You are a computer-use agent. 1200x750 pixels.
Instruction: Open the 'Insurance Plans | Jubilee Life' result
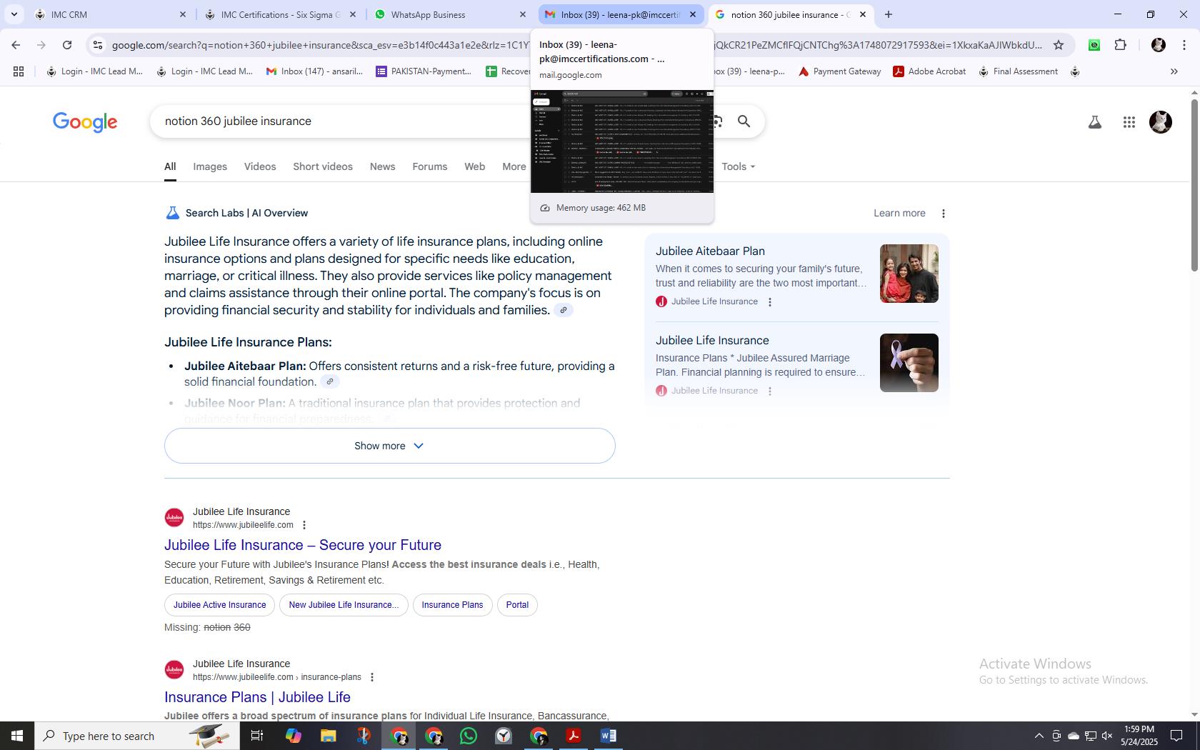(257, 697)
